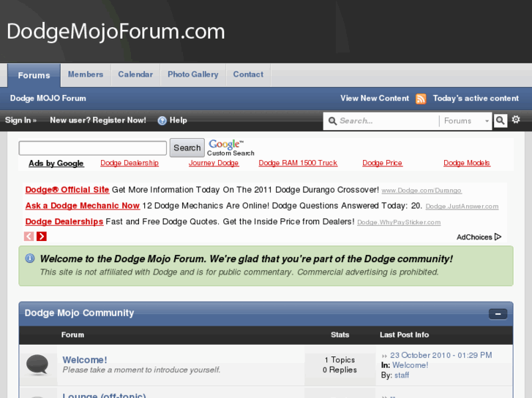Screen dimensions: 532x398
Task: Open the Dodge Models ad link
Action: point(467,163)
